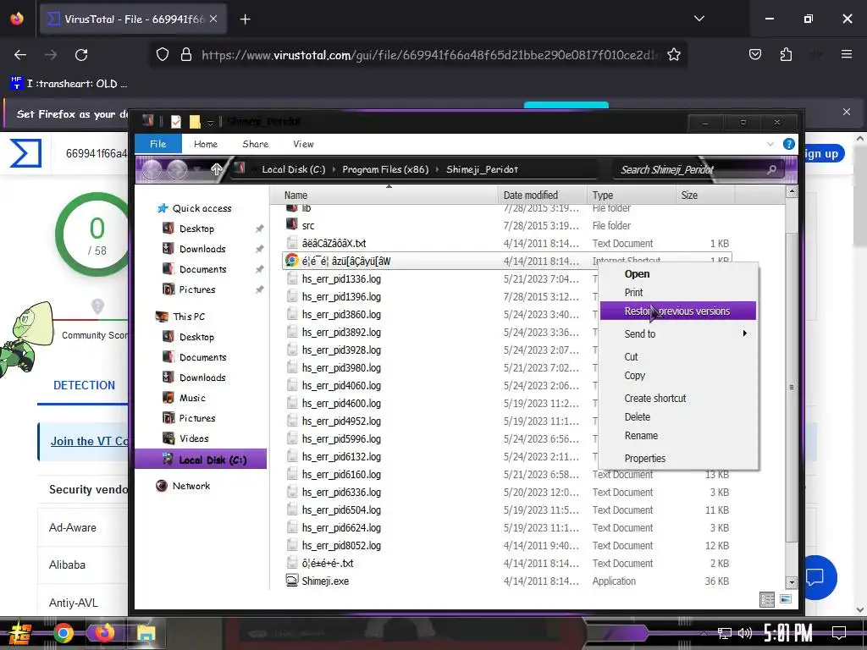Screen dimensions: 867x650
Task: Click Program Files (x86) in breadcrumb
Action: click(x=385, y=169)
